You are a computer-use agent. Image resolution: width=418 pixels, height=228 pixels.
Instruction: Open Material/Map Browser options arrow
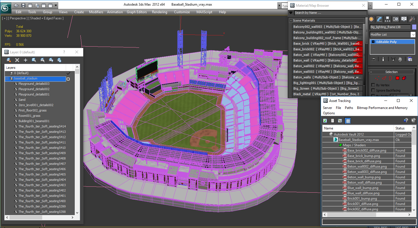click(x=291, y=13)
